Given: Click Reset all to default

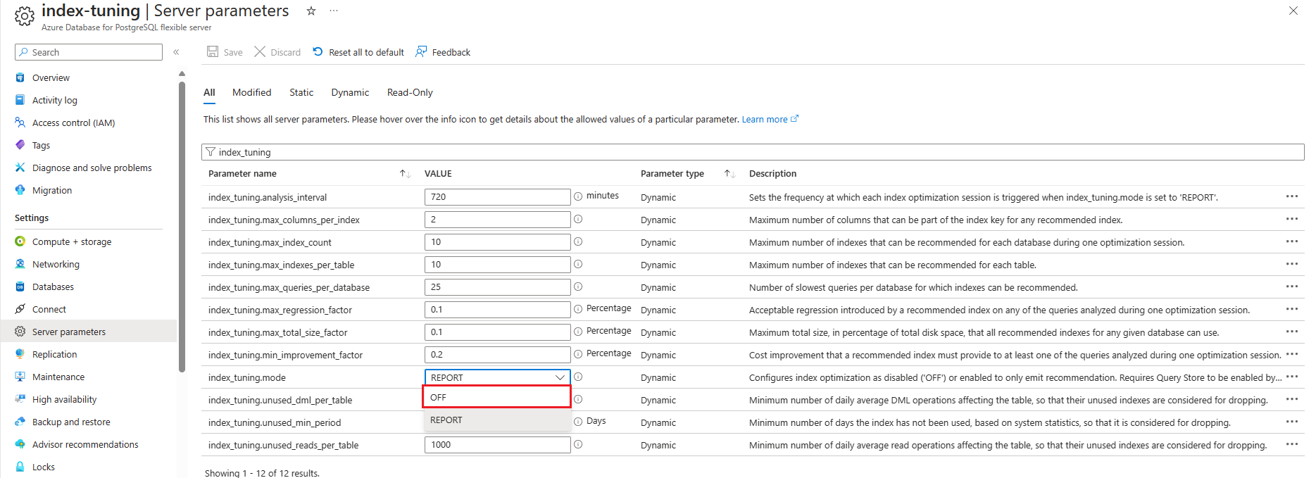Looking at the screenshot, I should 358,52.
